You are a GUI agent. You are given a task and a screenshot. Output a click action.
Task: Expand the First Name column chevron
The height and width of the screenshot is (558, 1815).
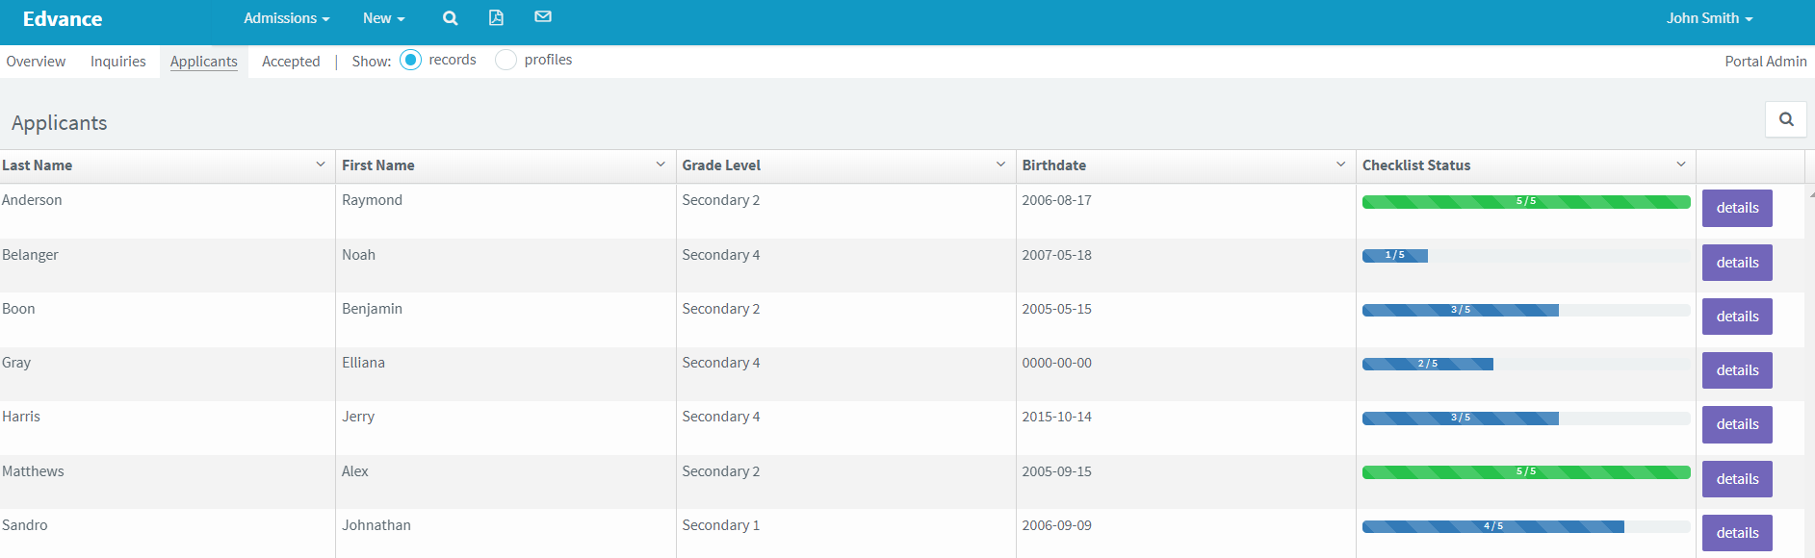tap(661, 165)
